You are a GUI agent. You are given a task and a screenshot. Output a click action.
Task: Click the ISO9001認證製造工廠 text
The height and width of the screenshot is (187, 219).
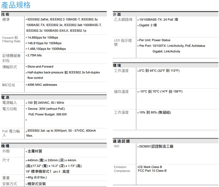(x=156, y=146)
